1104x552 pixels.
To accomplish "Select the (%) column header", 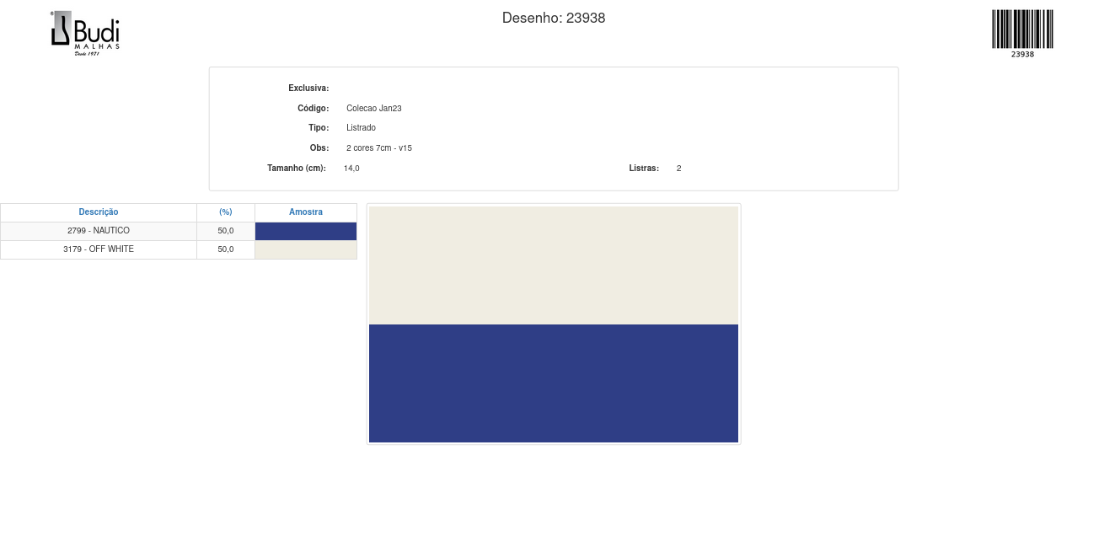I will pyautogui.click(x=226, y=212).
